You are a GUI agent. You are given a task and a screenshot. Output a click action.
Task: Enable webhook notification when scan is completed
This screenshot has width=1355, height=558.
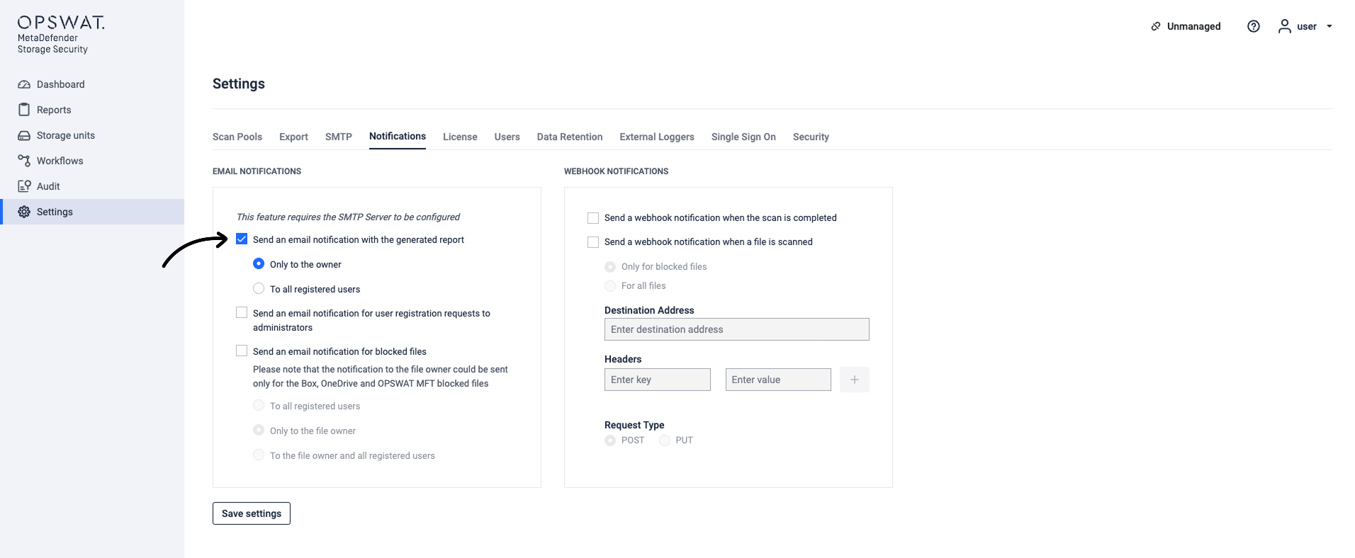tap(593, 218)
